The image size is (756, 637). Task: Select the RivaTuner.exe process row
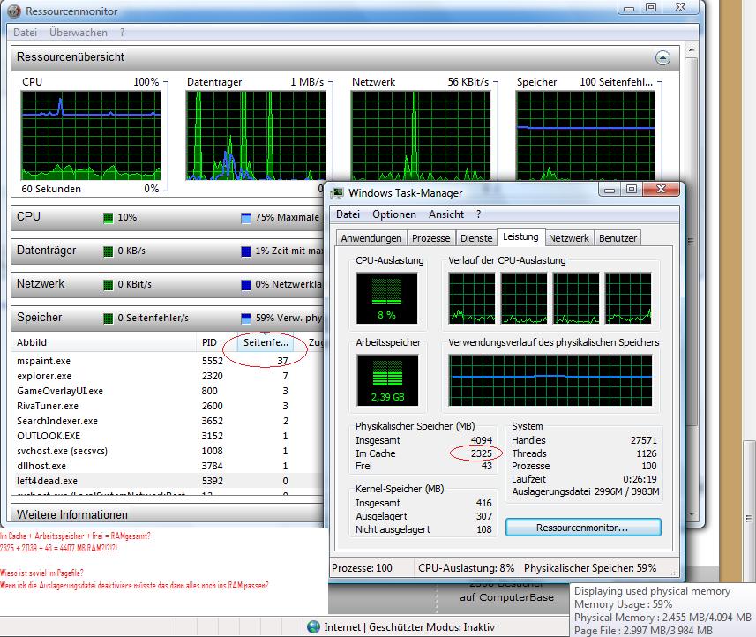(x=167, y=406)
